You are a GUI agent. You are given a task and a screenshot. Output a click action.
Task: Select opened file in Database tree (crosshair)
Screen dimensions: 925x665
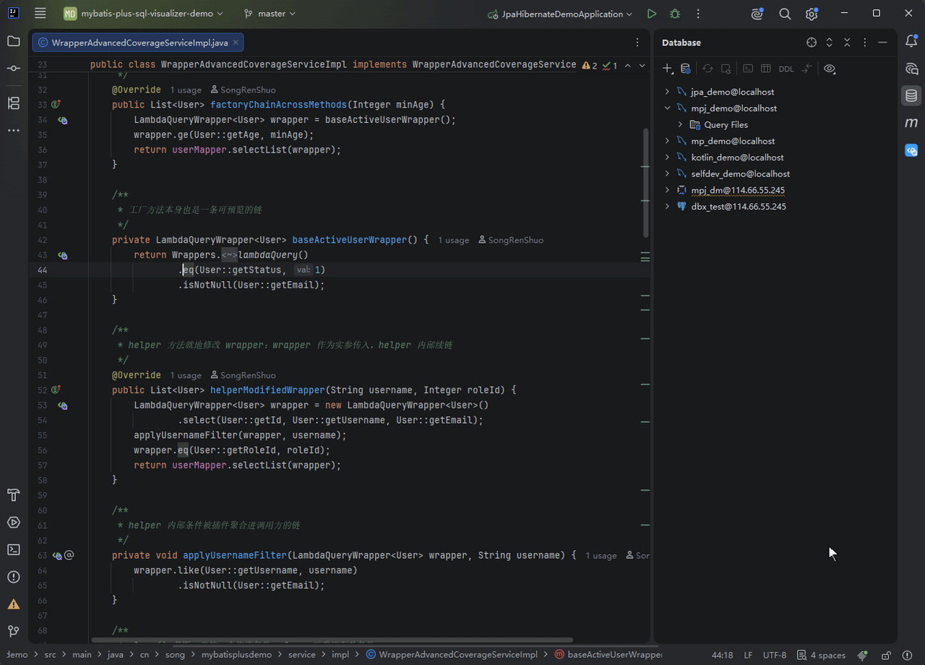[x=812, y=43]
